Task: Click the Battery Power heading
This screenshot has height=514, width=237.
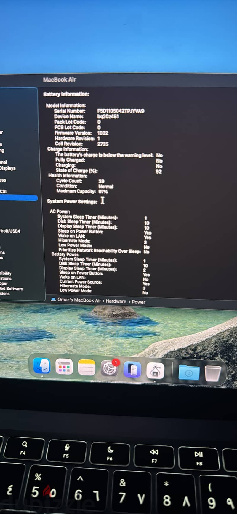Action: click(65, 254)
